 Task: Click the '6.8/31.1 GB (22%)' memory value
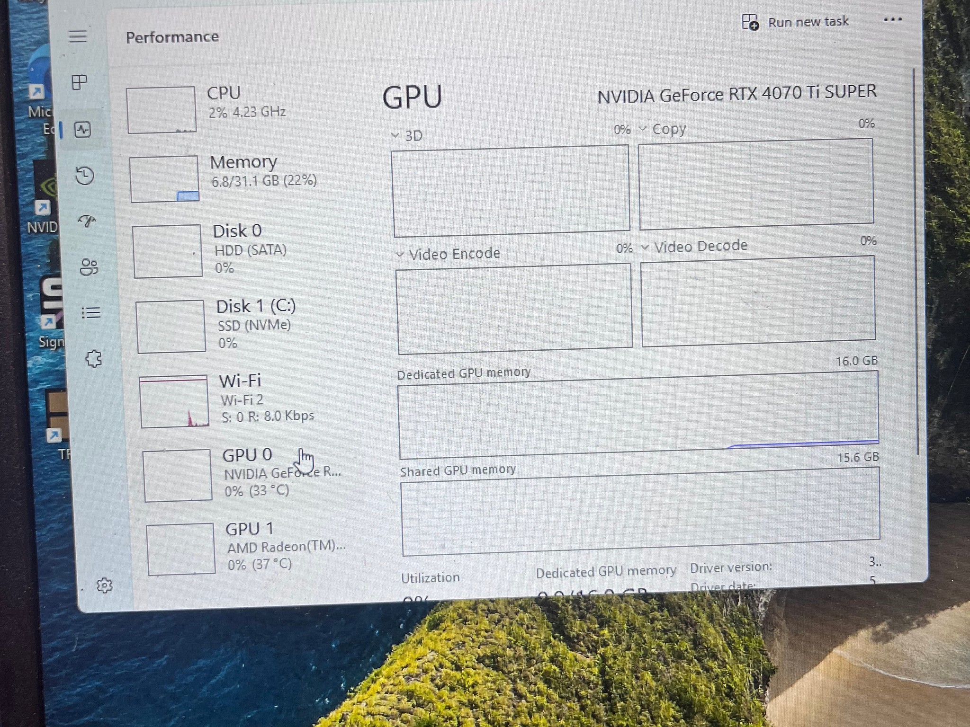(264, 181)
